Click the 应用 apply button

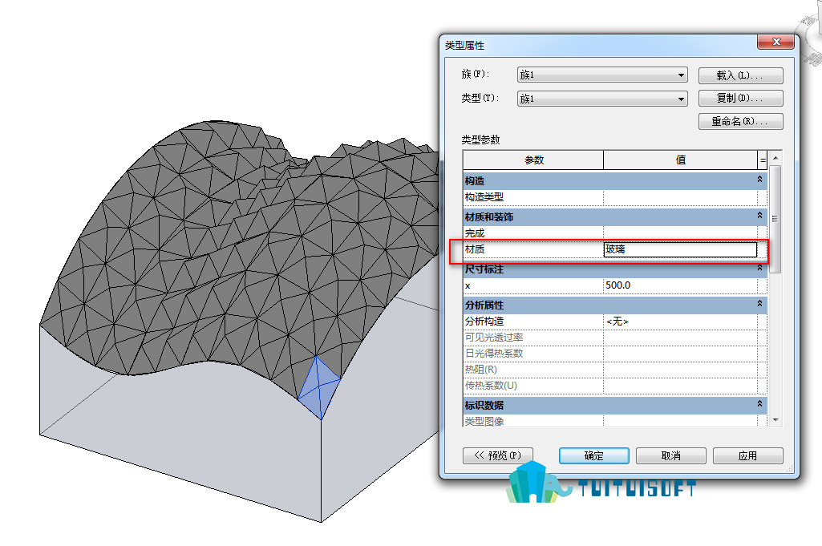[748, 456]
